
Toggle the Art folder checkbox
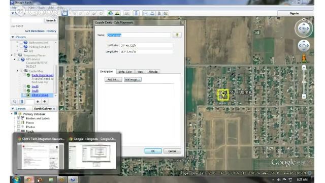coord(21,51)
